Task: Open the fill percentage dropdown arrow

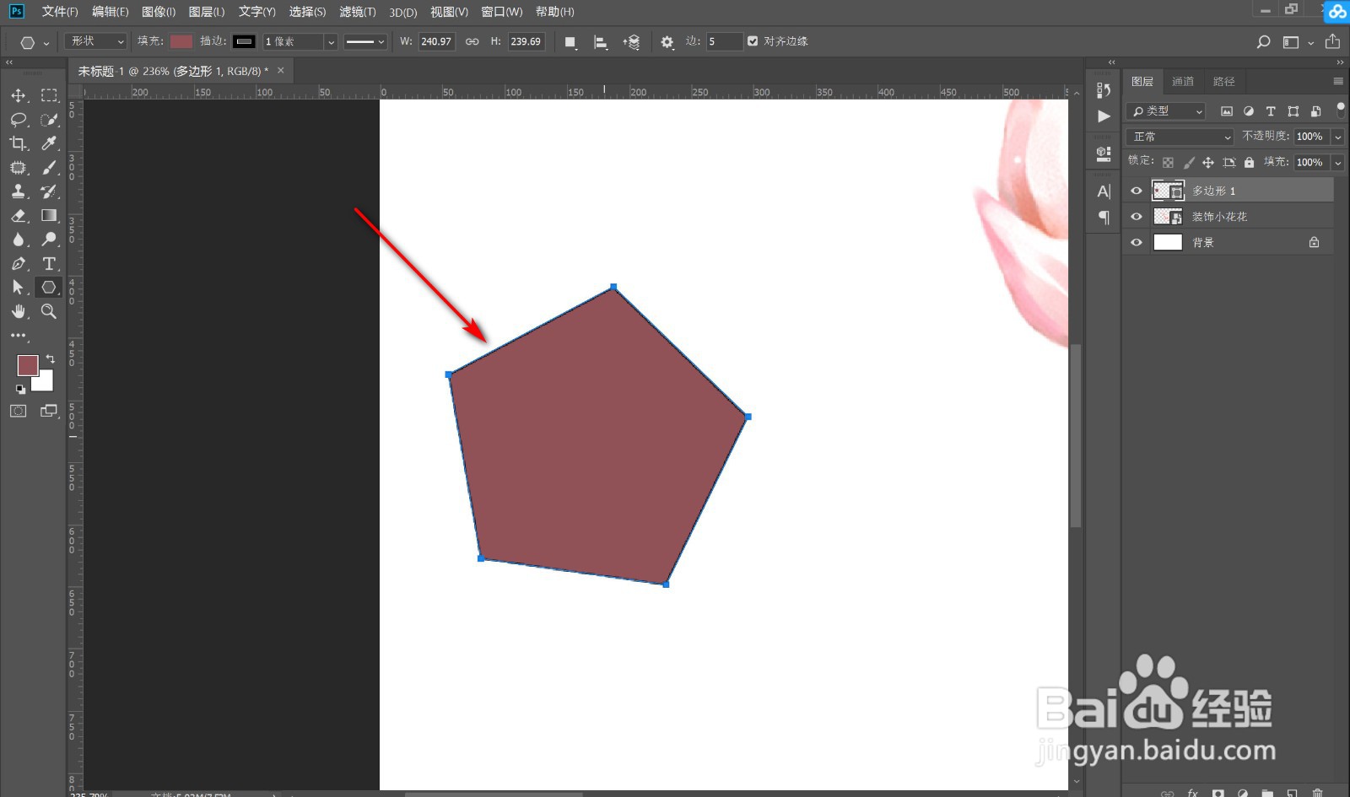Action: click(1338, 163)
